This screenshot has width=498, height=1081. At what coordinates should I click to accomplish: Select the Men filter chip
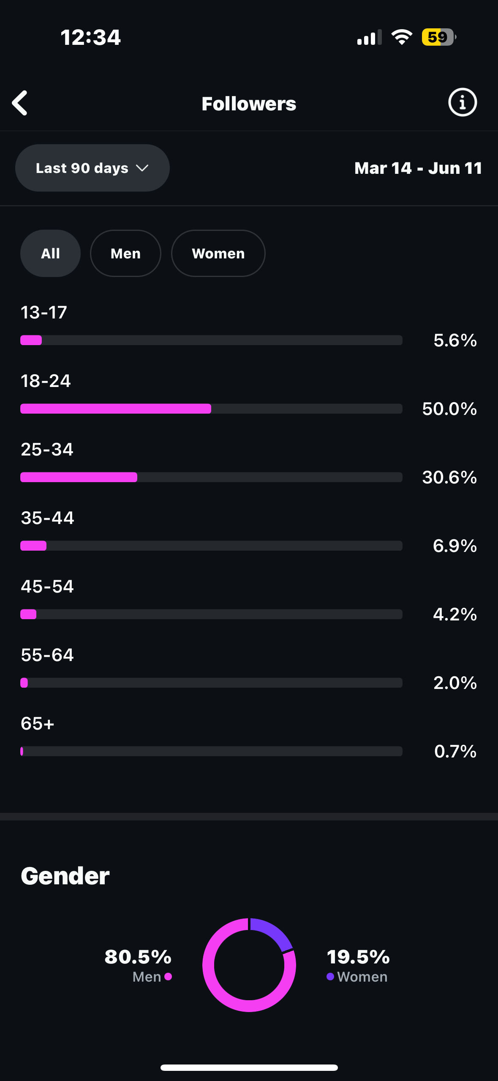click(x=125, y=253)
